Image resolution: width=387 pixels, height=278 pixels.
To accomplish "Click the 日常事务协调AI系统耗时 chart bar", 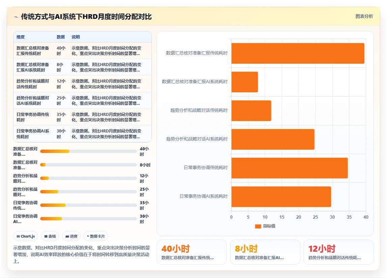I will click(281, 197).
